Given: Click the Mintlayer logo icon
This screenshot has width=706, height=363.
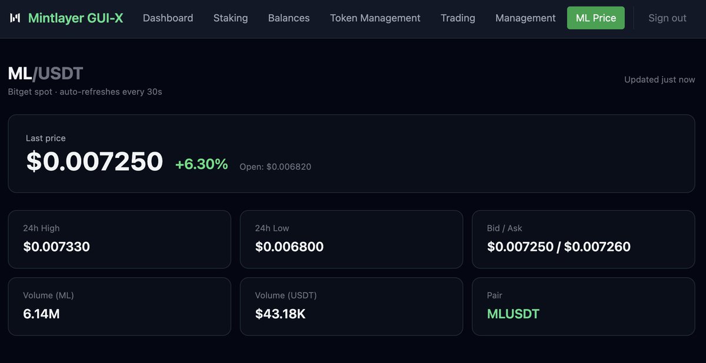Looking at the screenshot, I should (x=15, y=18).
